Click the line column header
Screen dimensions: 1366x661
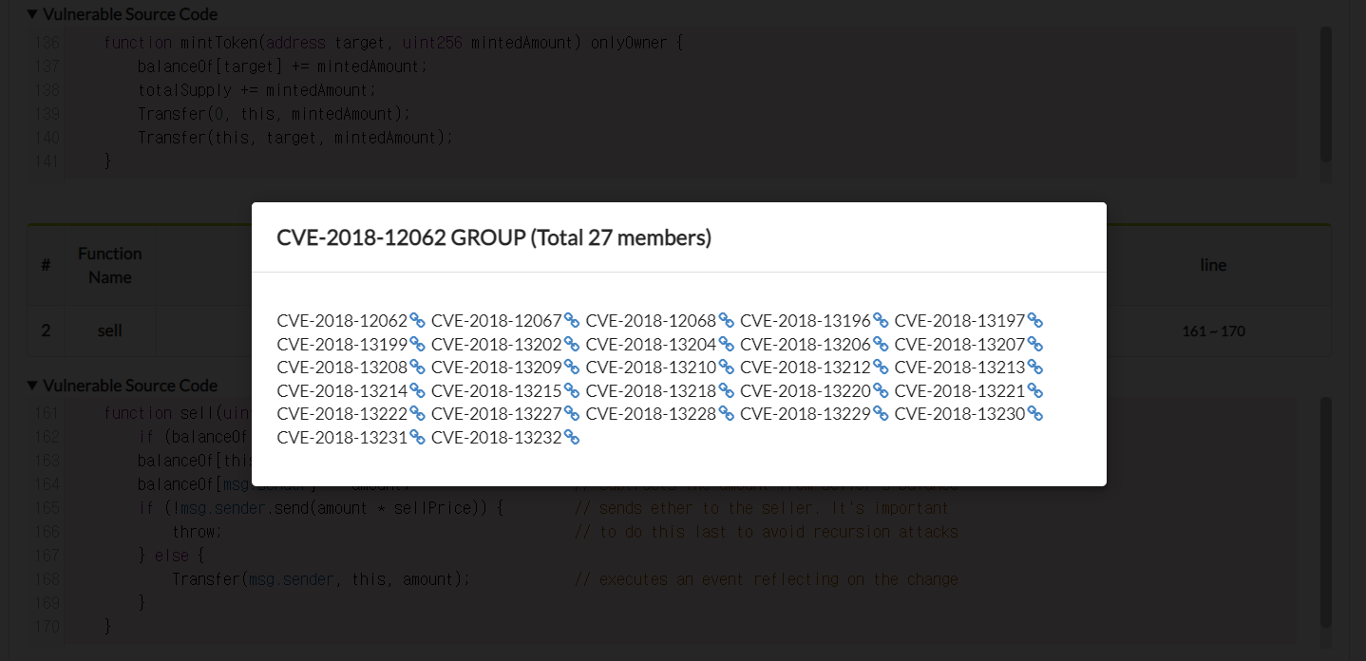point(1213,266)
